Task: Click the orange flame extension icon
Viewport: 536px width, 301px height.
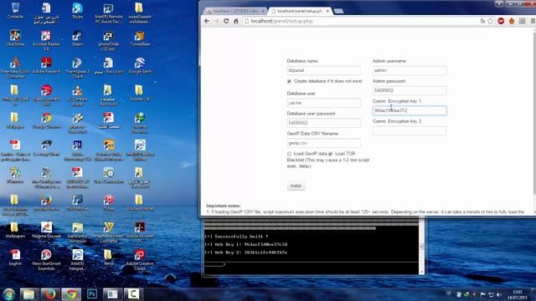Action: click(x=512, y=21)
